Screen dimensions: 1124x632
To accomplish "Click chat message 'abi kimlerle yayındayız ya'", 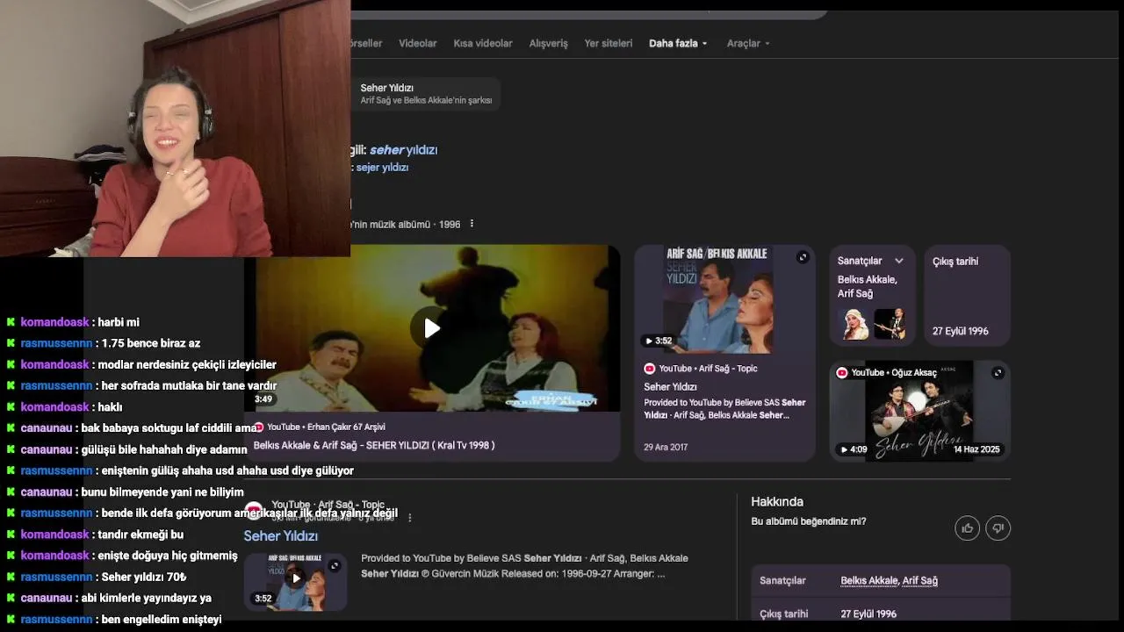I will click(x=146, y=598).
